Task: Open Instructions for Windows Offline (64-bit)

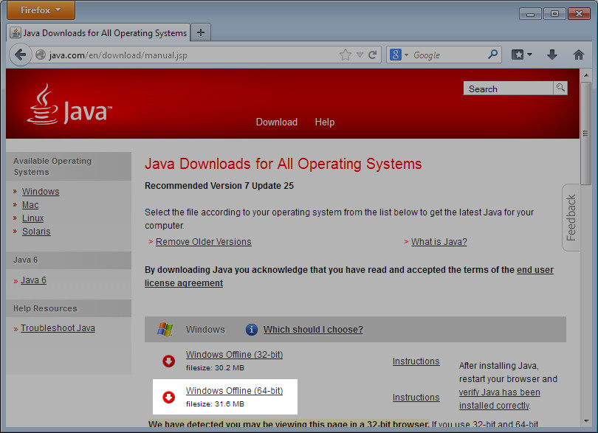Action: (416, 398)
